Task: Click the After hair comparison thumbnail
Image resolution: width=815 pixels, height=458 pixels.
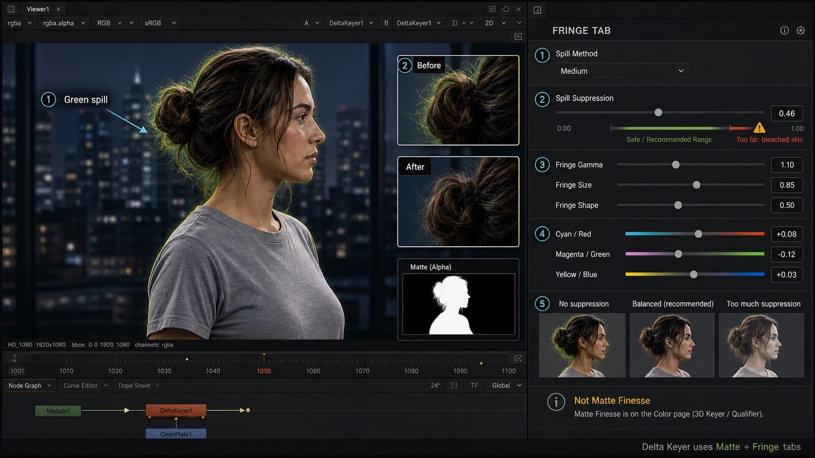Action: pos(458,202)
